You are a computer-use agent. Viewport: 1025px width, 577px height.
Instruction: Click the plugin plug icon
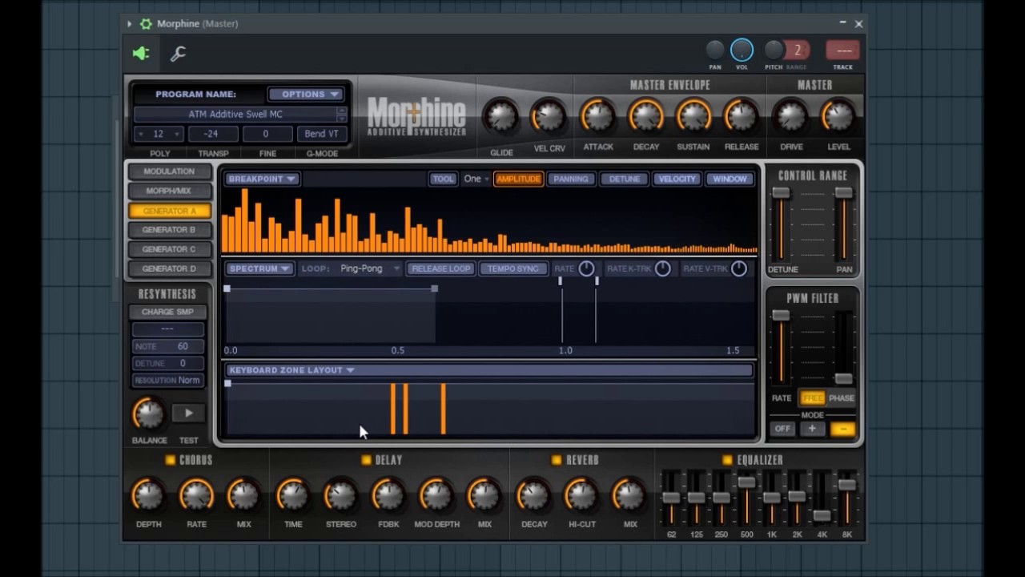[x=141, y=54]
